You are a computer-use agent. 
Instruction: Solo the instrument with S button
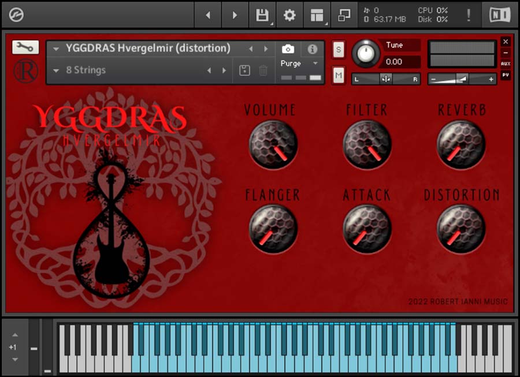[x=338, y=50]
